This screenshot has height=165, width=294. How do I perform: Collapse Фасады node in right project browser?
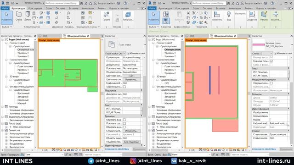tap(153, 87)
